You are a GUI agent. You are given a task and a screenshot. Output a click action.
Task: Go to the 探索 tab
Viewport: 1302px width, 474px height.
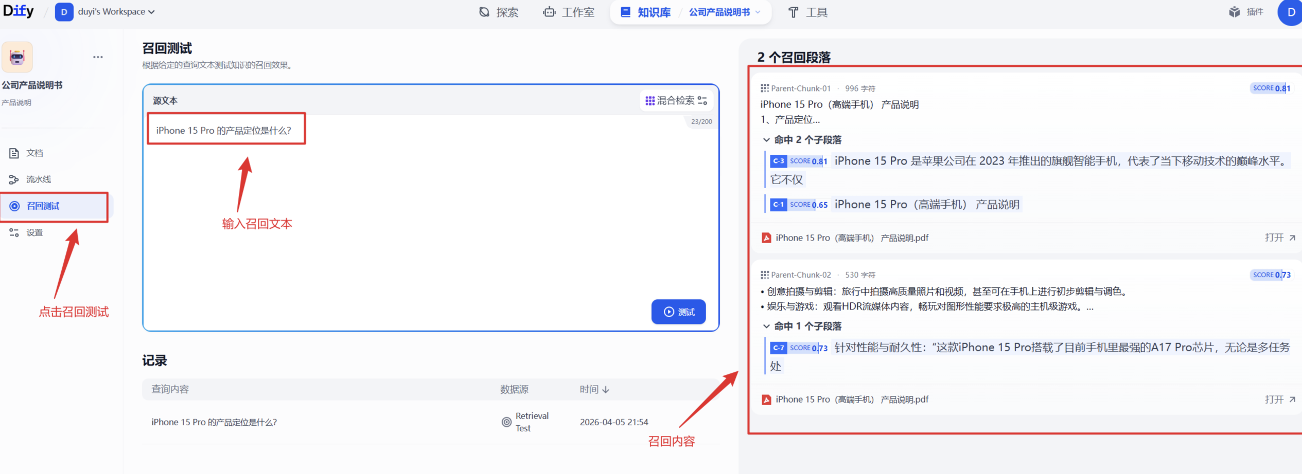point(498,12)
